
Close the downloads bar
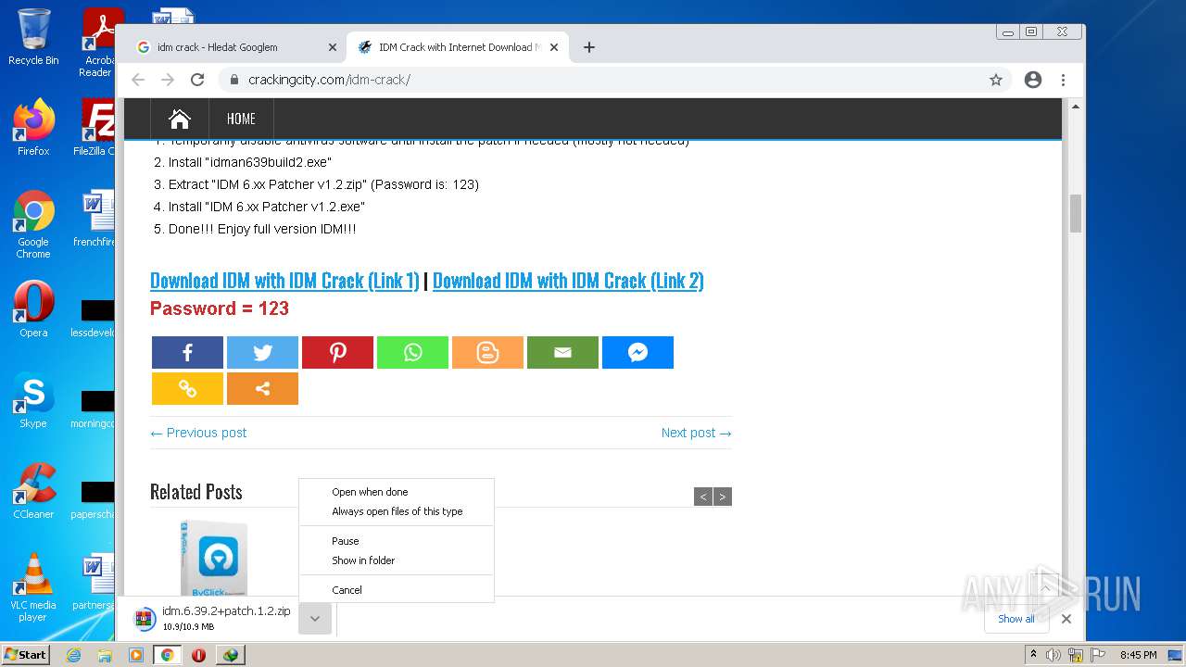click(1066, 619)
